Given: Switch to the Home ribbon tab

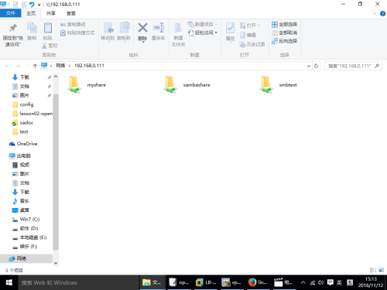Looking at the screenshot, I should point(31,13).
